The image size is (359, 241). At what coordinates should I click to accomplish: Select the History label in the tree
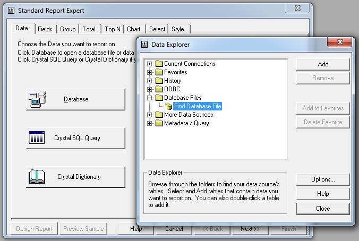pyautogui.click(x=173, y=81)
